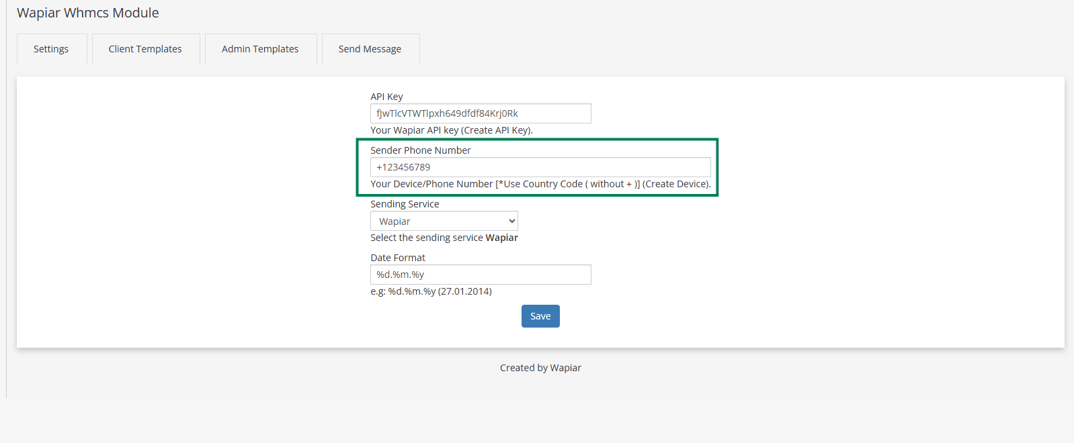Open the Settings tab
This screenshot has height=443, width=1074.
51,49
